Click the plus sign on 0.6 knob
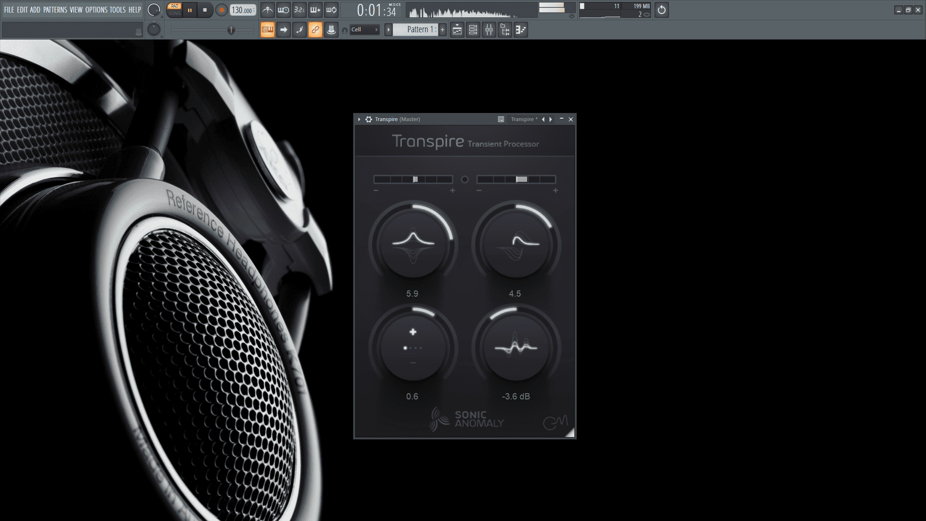This screenshot has width=926, height=521. 413,332
